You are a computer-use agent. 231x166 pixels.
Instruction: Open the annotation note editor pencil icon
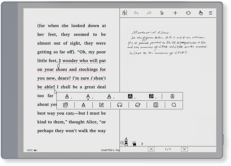102,105
